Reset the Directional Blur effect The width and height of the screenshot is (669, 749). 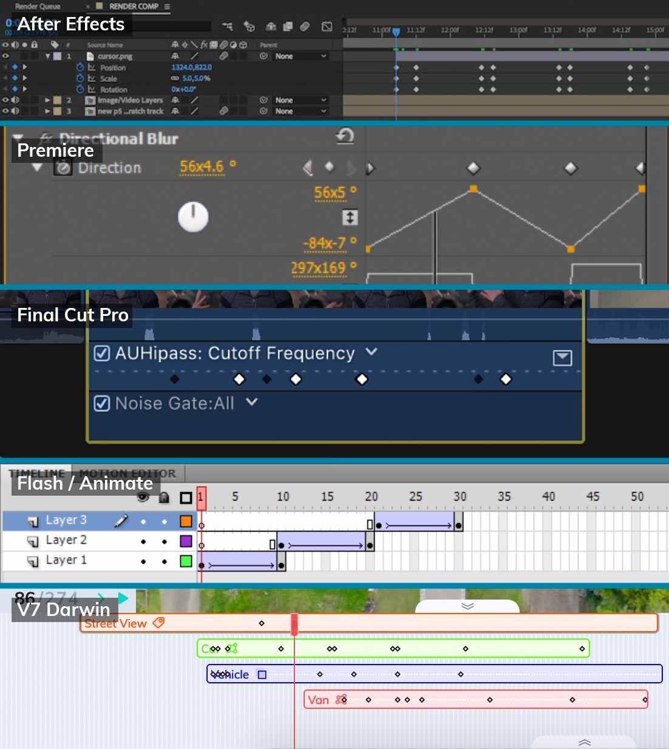point(345,135)
